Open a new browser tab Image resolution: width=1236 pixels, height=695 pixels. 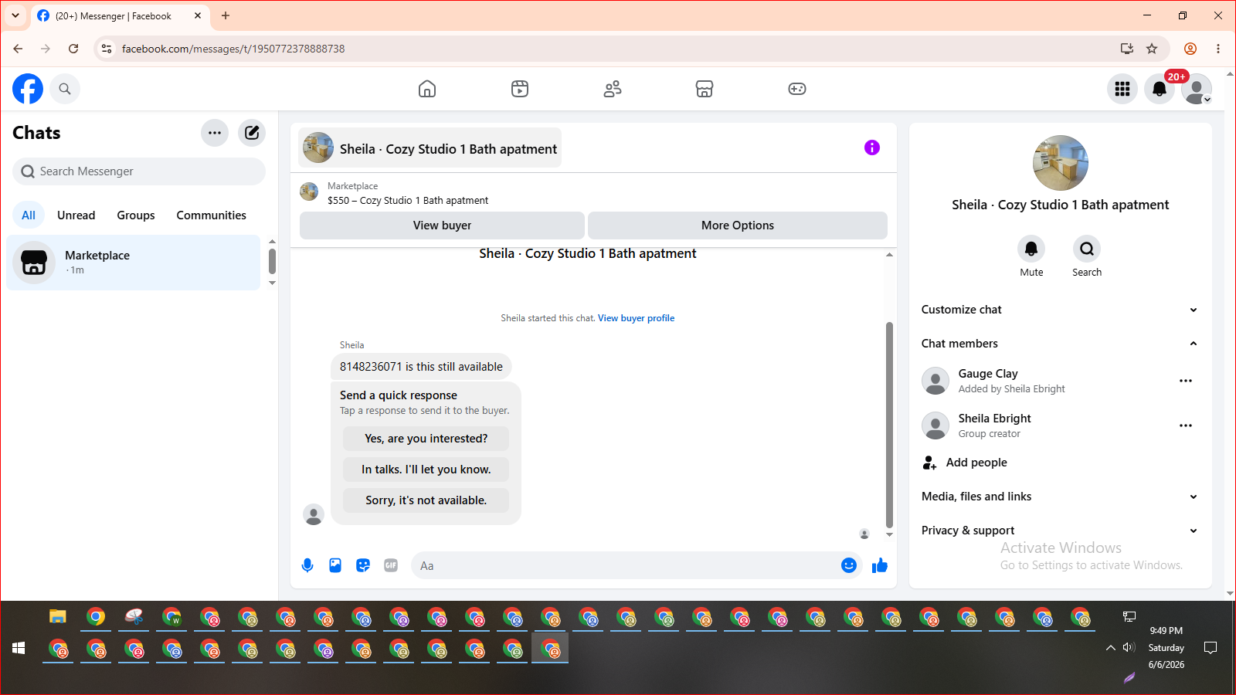pos(226,15)
